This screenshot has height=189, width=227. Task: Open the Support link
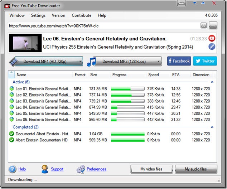click(57, 169)
